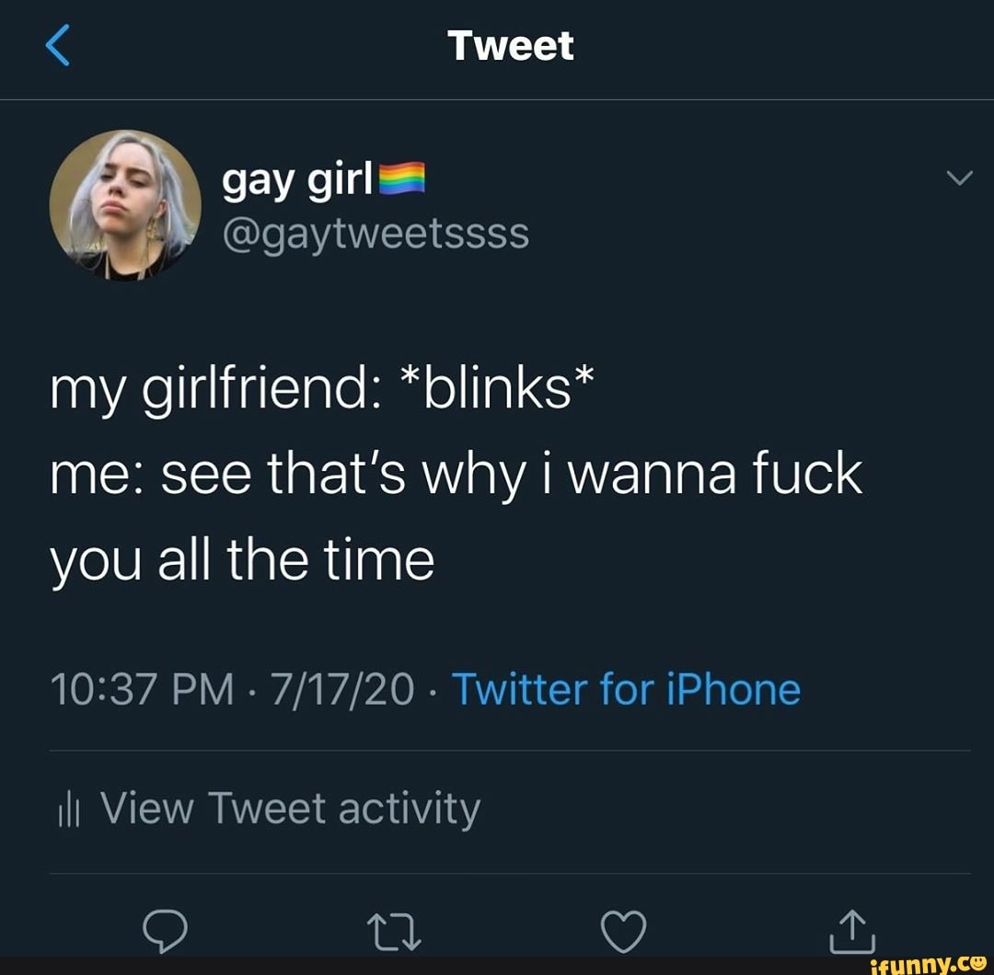
Task: Like the tweet with the heart icon
Action: coord(623,931)
